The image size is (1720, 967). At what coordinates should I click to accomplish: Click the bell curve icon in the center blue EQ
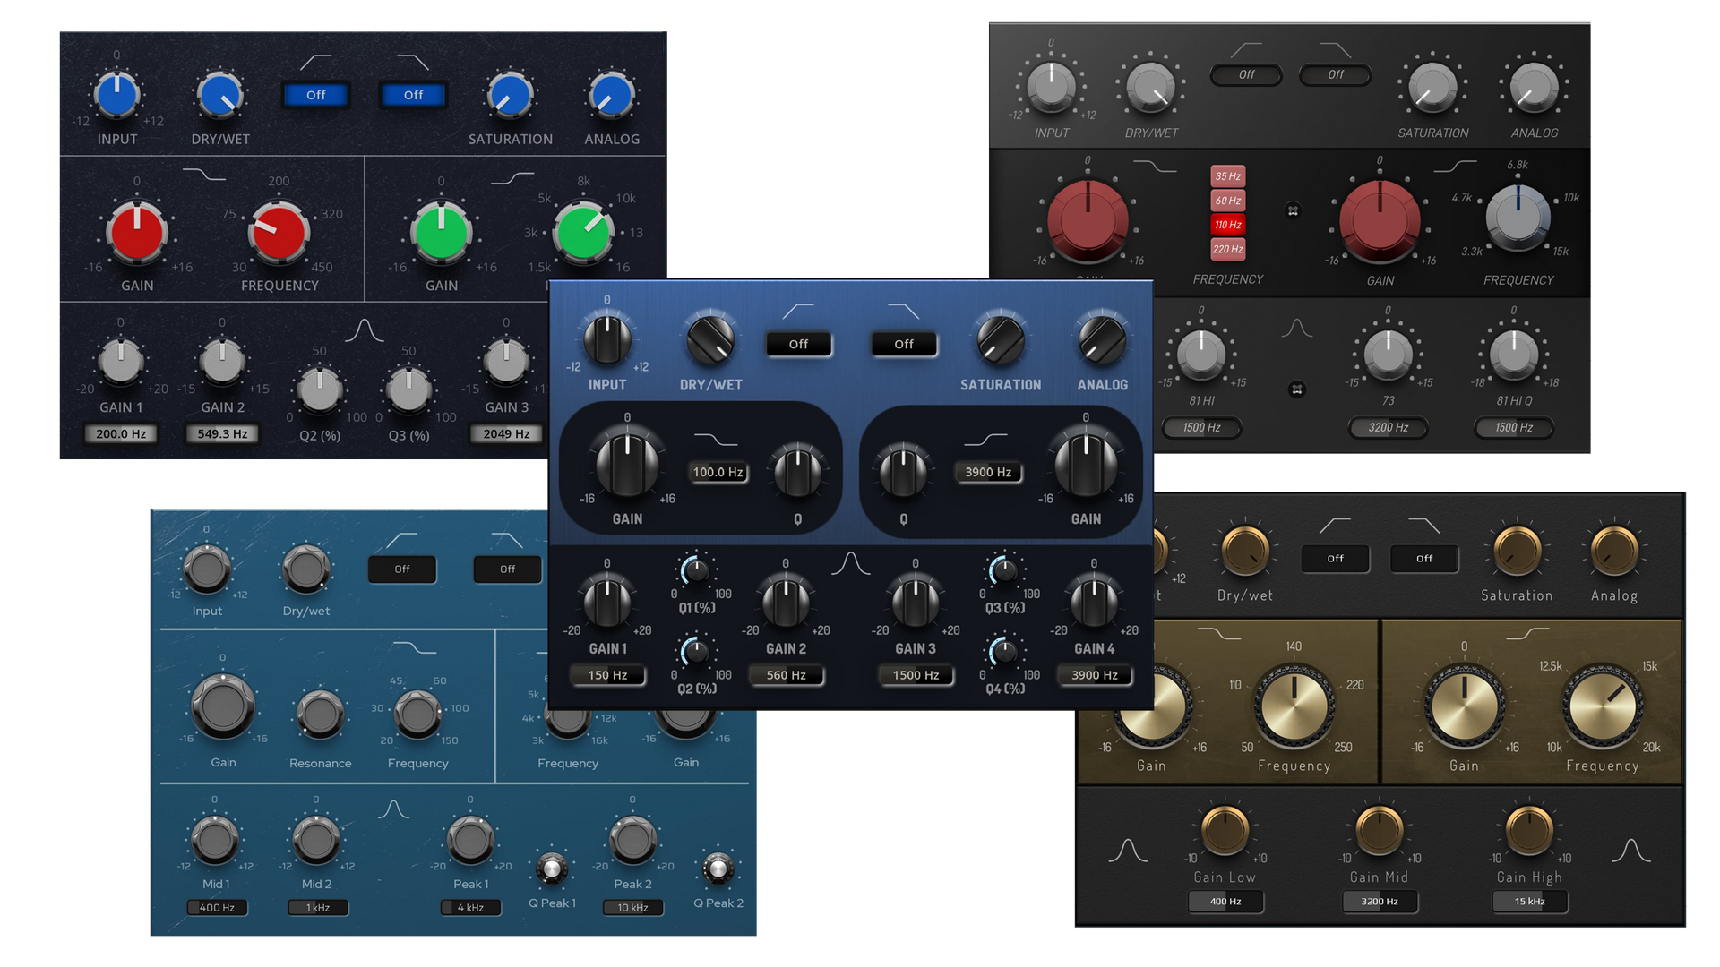click(850, 563)
